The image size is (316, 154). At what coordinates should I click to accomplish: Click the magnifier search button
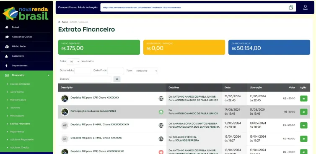[x=117, y=79]
